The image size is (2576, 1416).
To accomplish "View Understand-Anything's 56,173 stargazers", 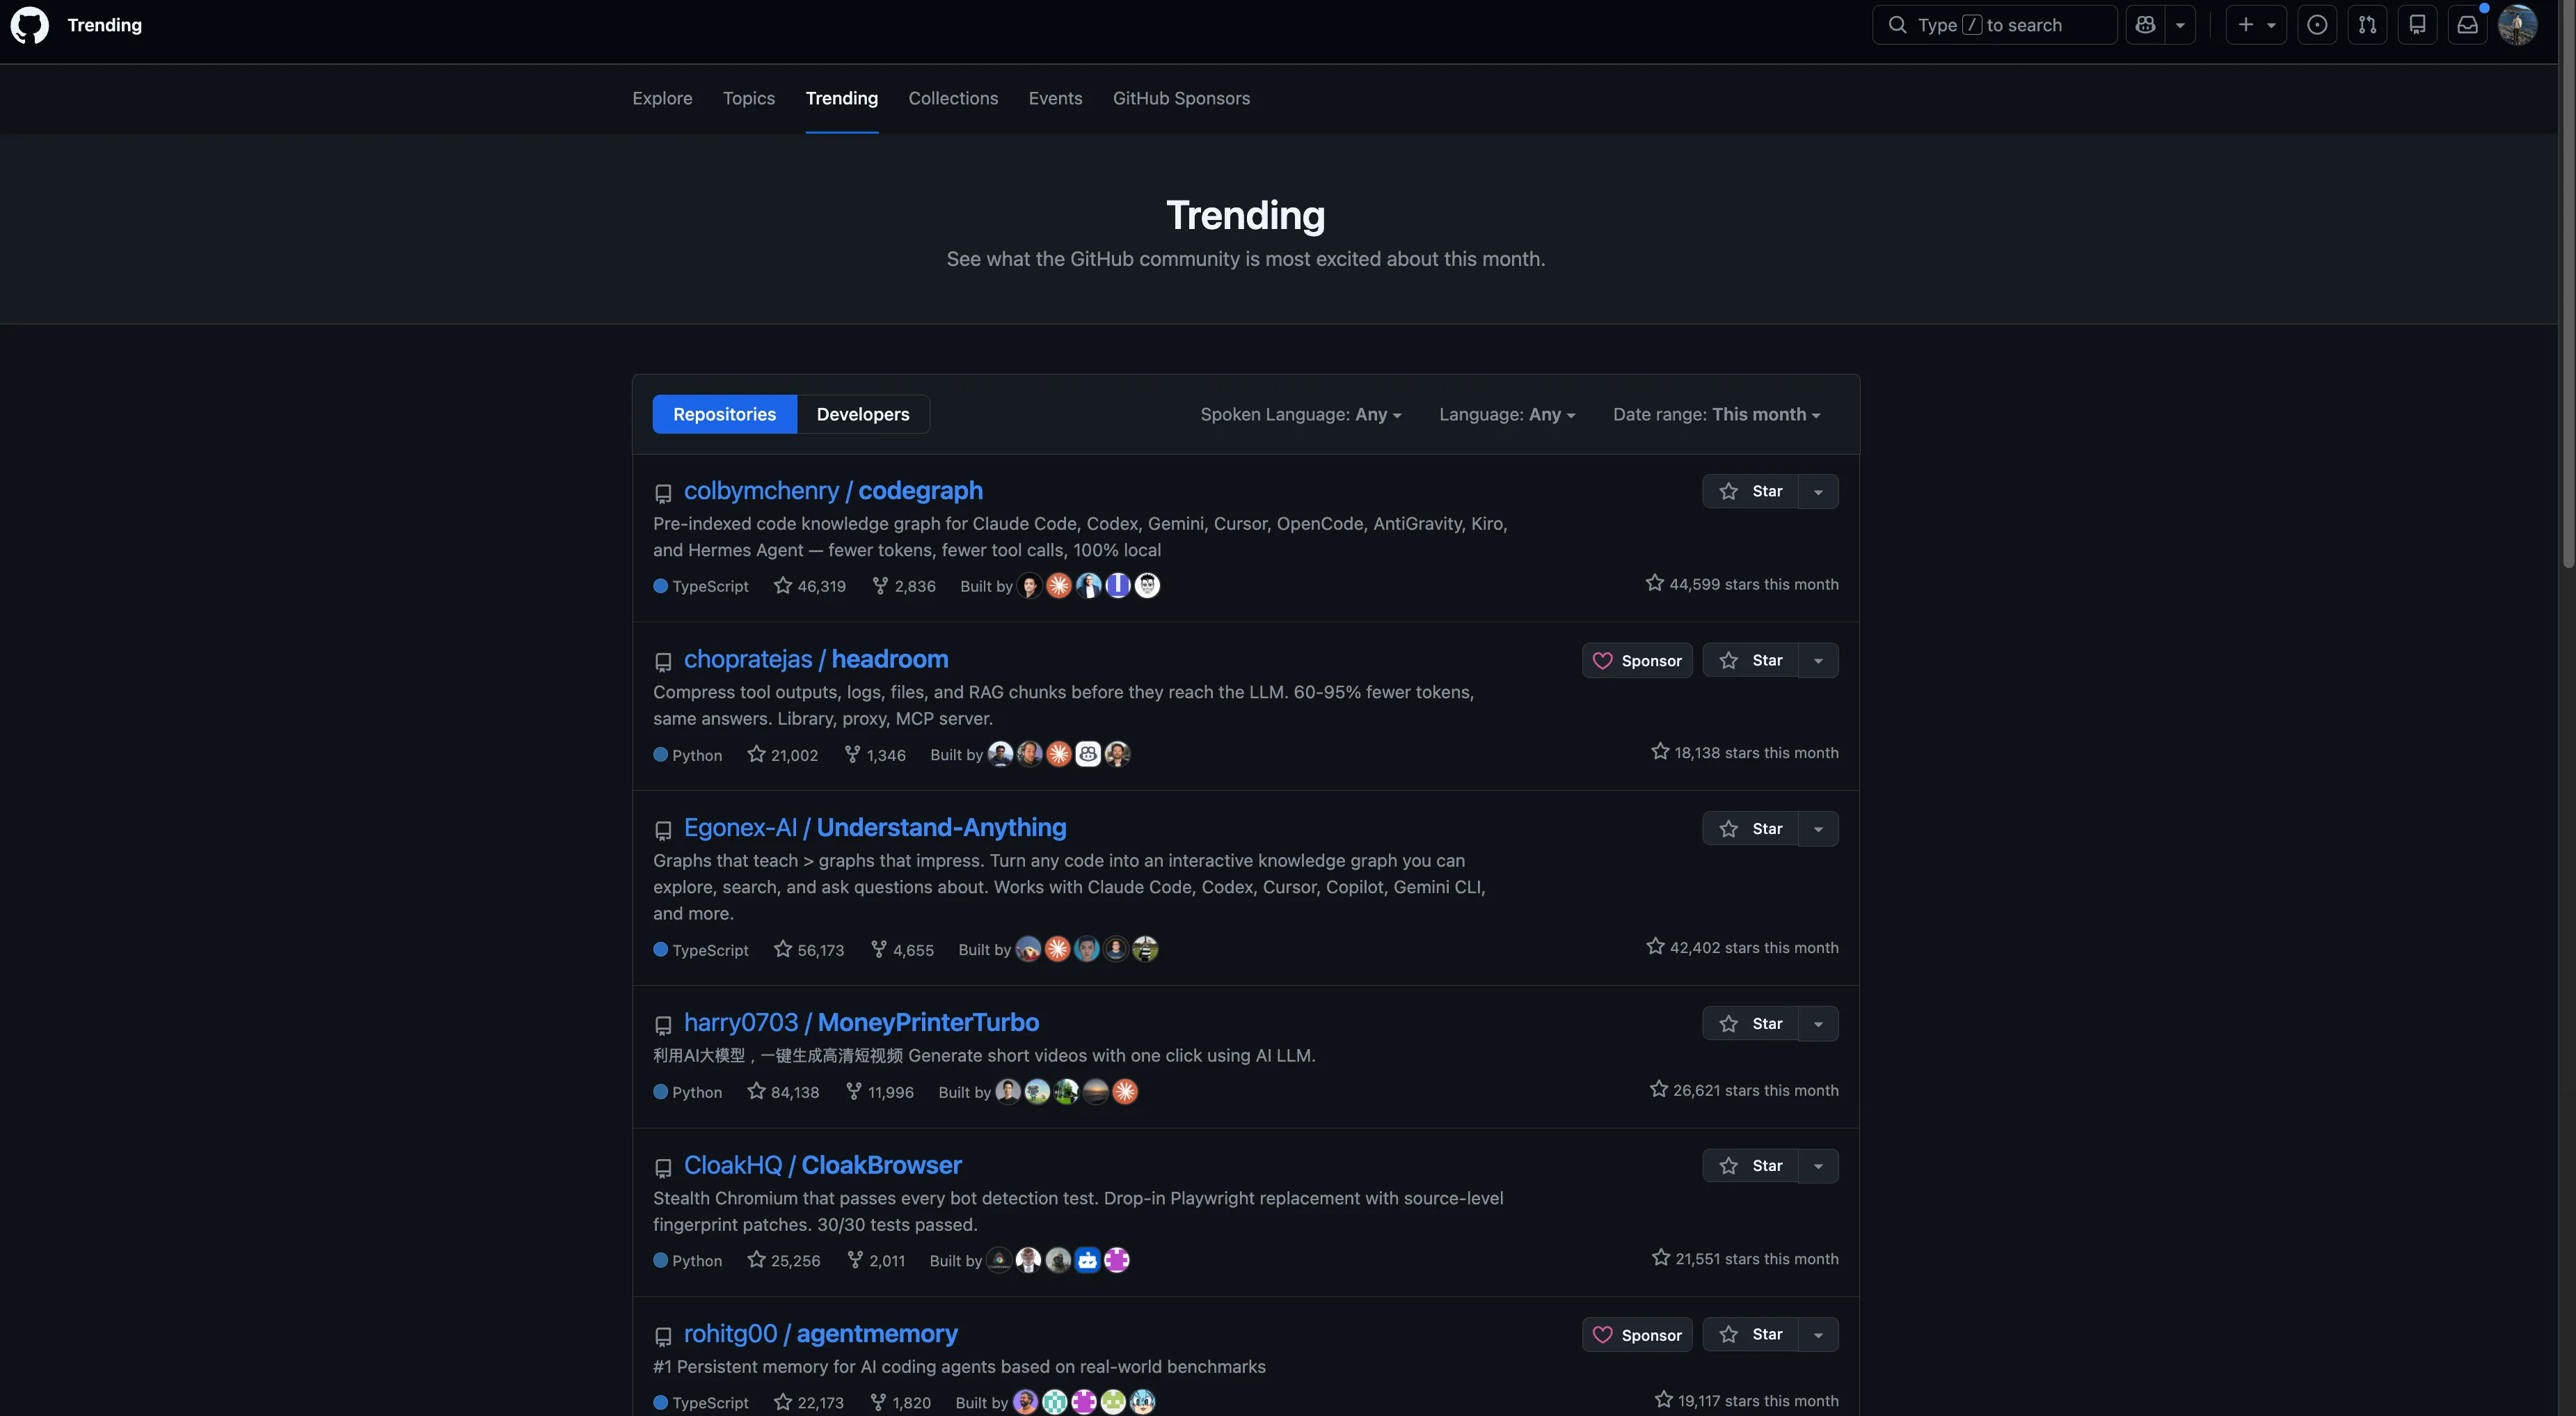I will [x=809, y=950].
